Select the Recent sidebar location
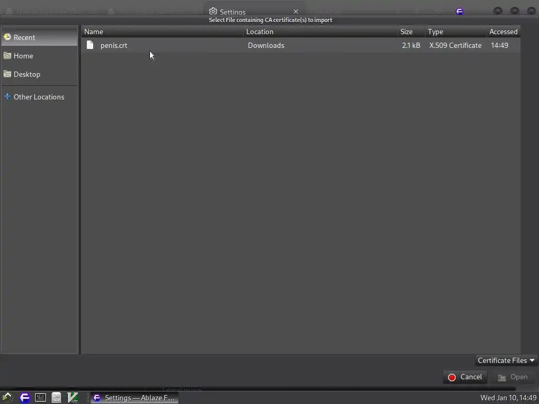This screenshot has width=539, height=404. click(39, 37)
